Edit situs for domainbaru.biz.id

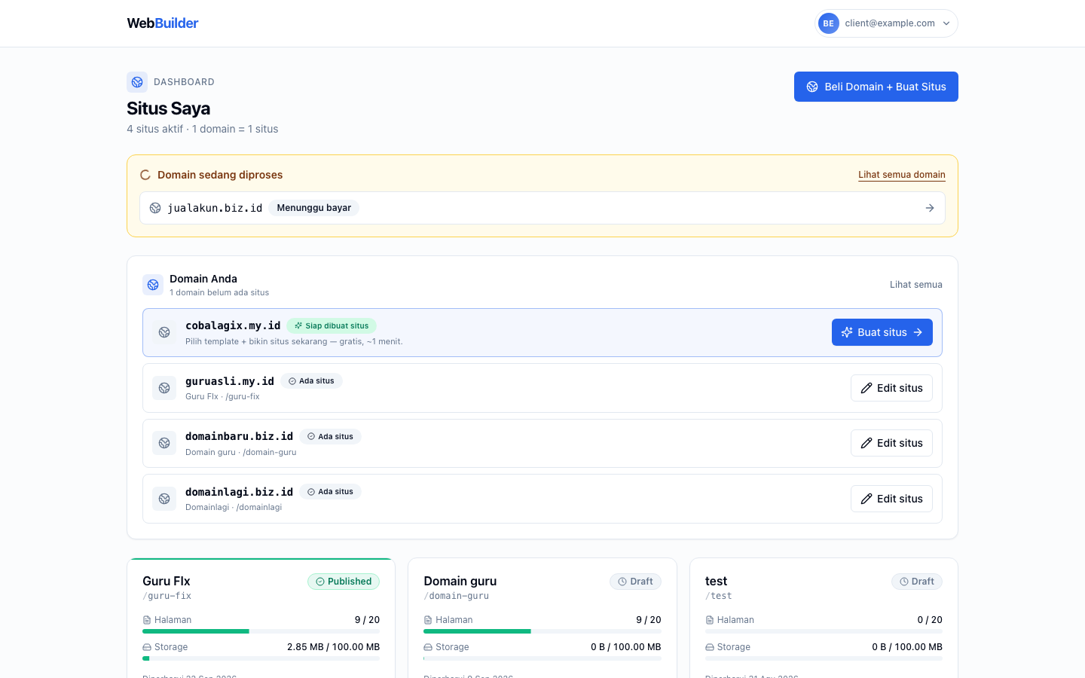pos(892,443)
